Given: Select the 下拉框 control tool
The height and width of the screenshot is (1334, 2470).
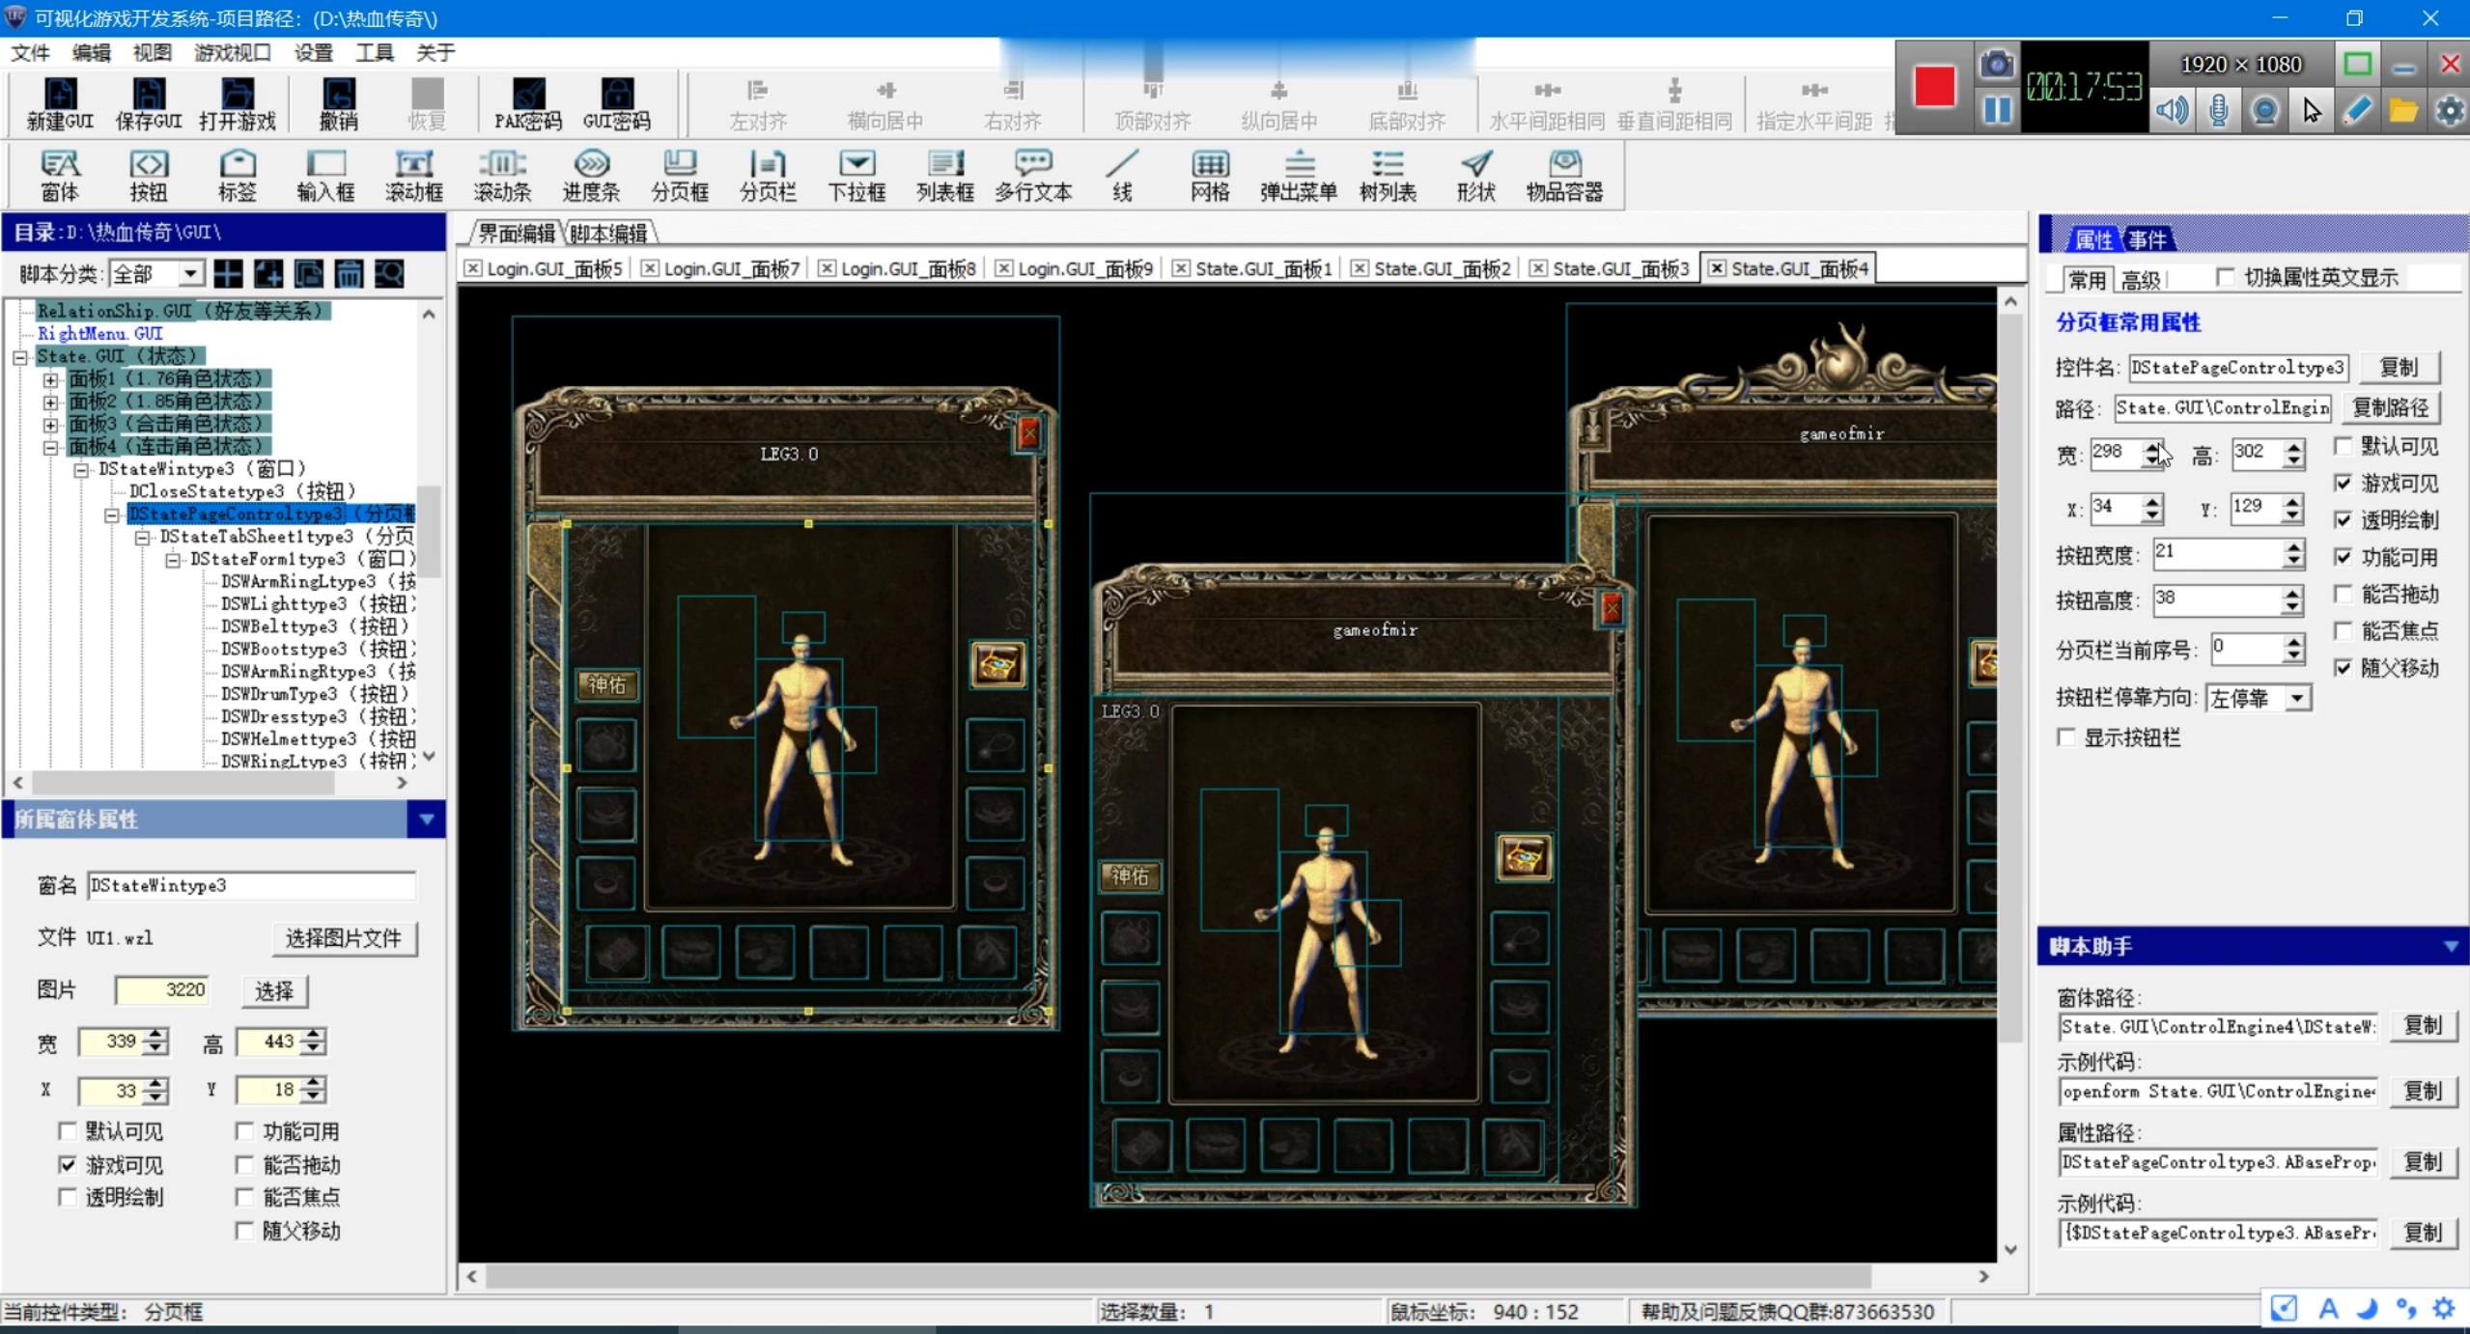Looking at the screenshot, I should 856,175.
